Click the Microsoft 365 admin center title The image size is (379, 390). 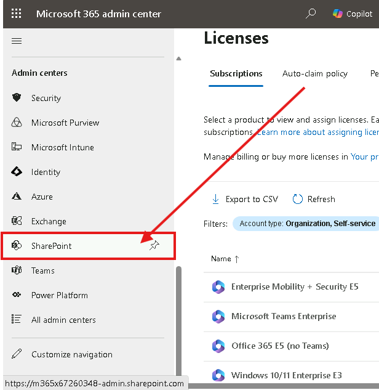tap(98, 14)
